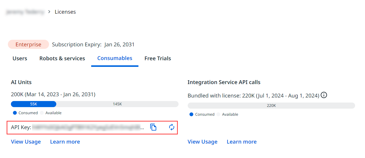Open View Usage for AI Units
The width and height of the screenshot is (365, 158).
coord(26,142)
